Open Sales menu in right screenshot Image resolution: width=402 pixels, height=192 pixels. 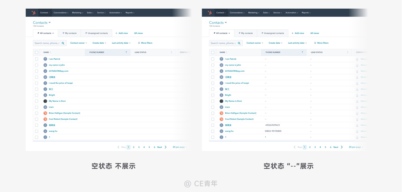(x=266, y=13)
